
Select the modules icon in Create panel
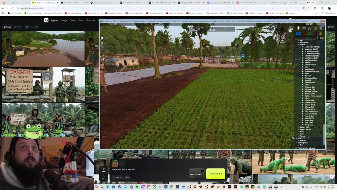[x=310, y=28]
